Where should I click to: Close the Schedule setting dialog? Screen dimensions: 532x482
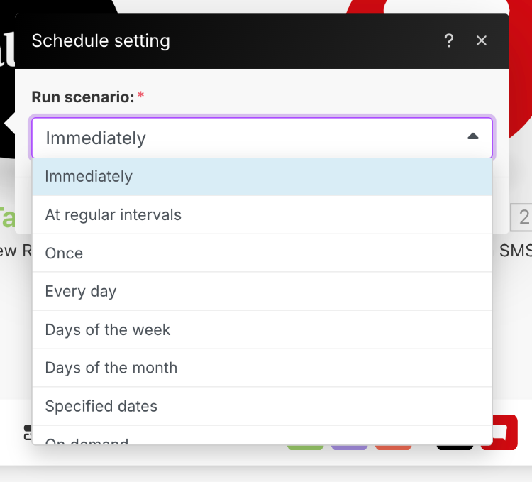coord(482,40)
